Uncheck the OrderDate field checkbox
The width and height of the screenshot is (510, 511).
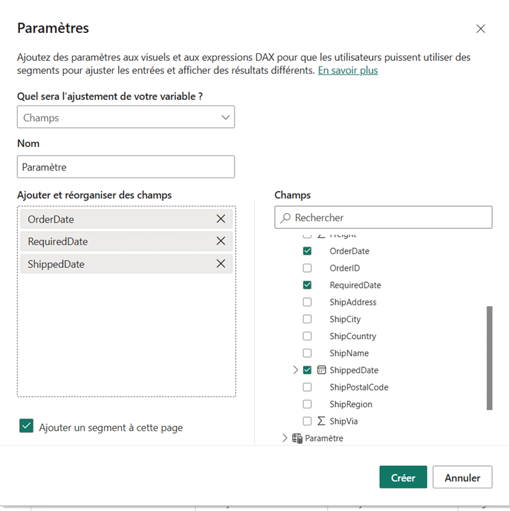(307, 251)
